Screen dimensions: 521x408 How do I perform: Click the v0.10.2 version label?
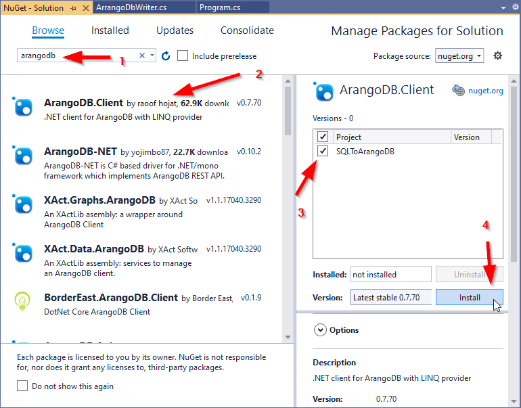click(x=249, y=152)
